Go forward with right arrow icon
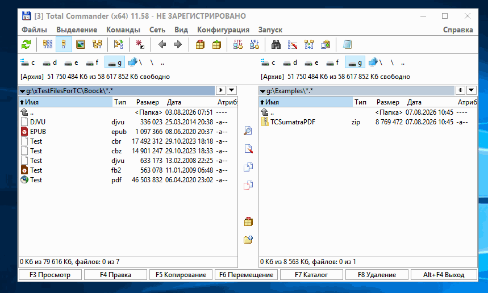 tap(178, 44)
